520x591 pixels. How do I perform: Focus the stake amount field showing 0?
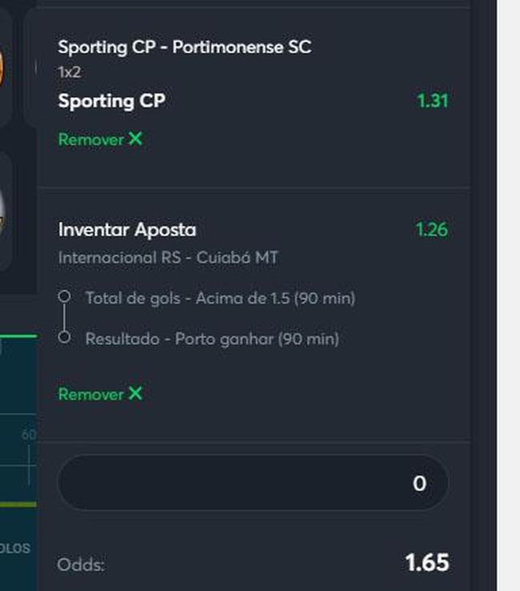[253, 483]
